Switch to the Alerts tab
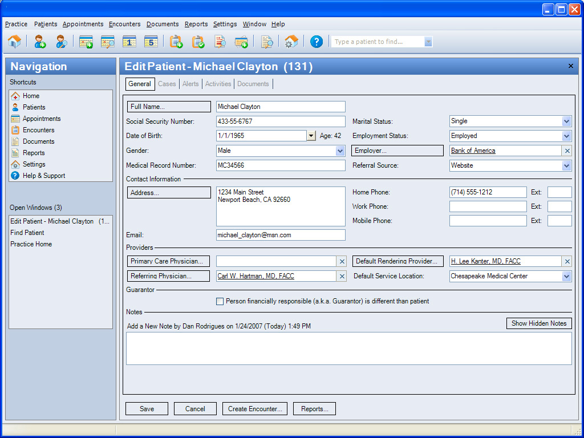This screenshot has width=584, height=438. click(190, 84)
